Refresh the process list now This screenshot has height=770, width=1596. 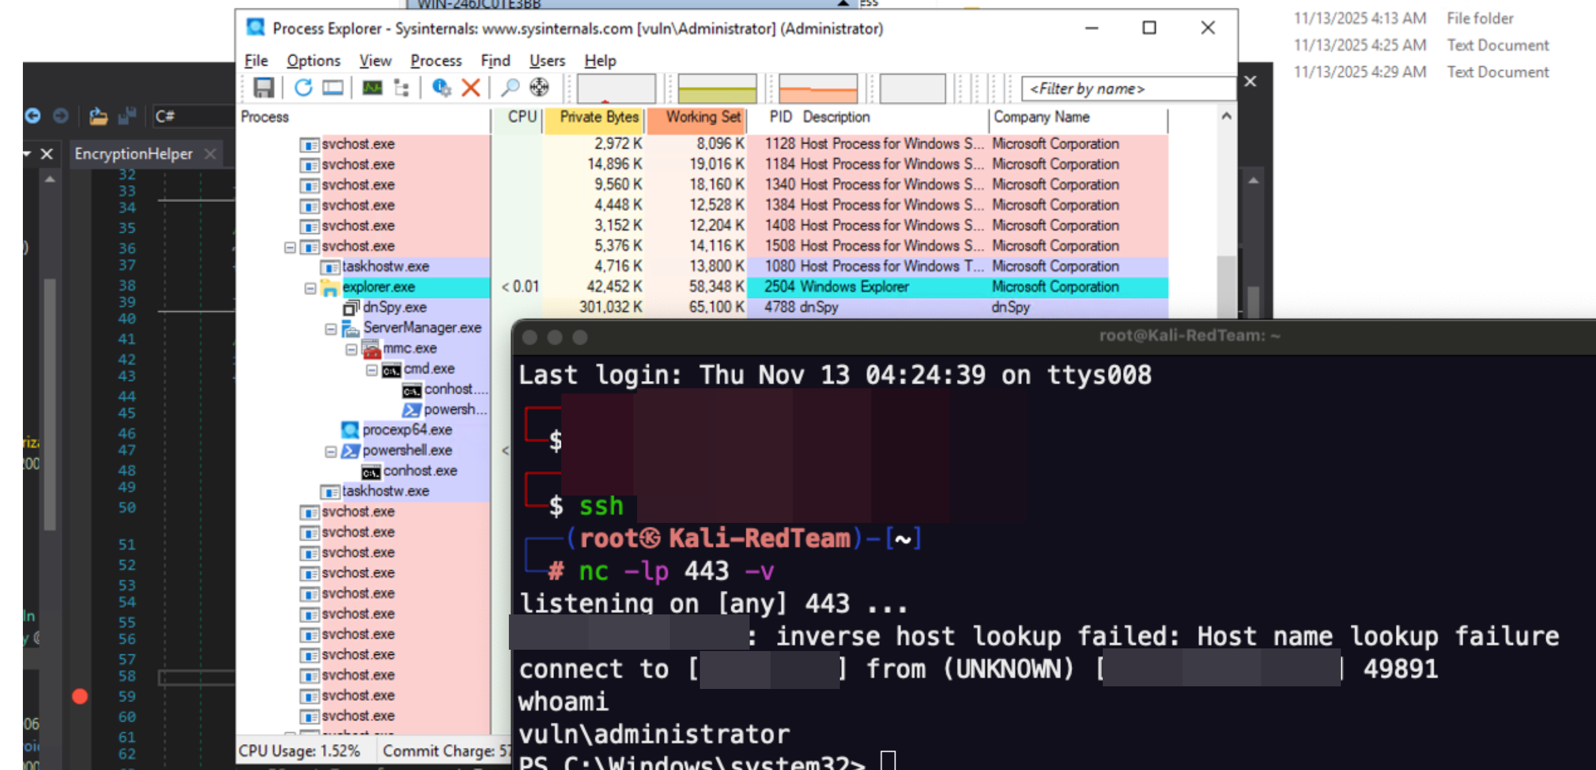(303, 88)
